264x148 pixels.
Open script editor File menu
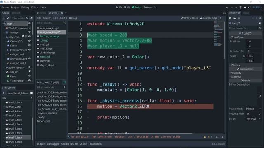tap(39, 18)
